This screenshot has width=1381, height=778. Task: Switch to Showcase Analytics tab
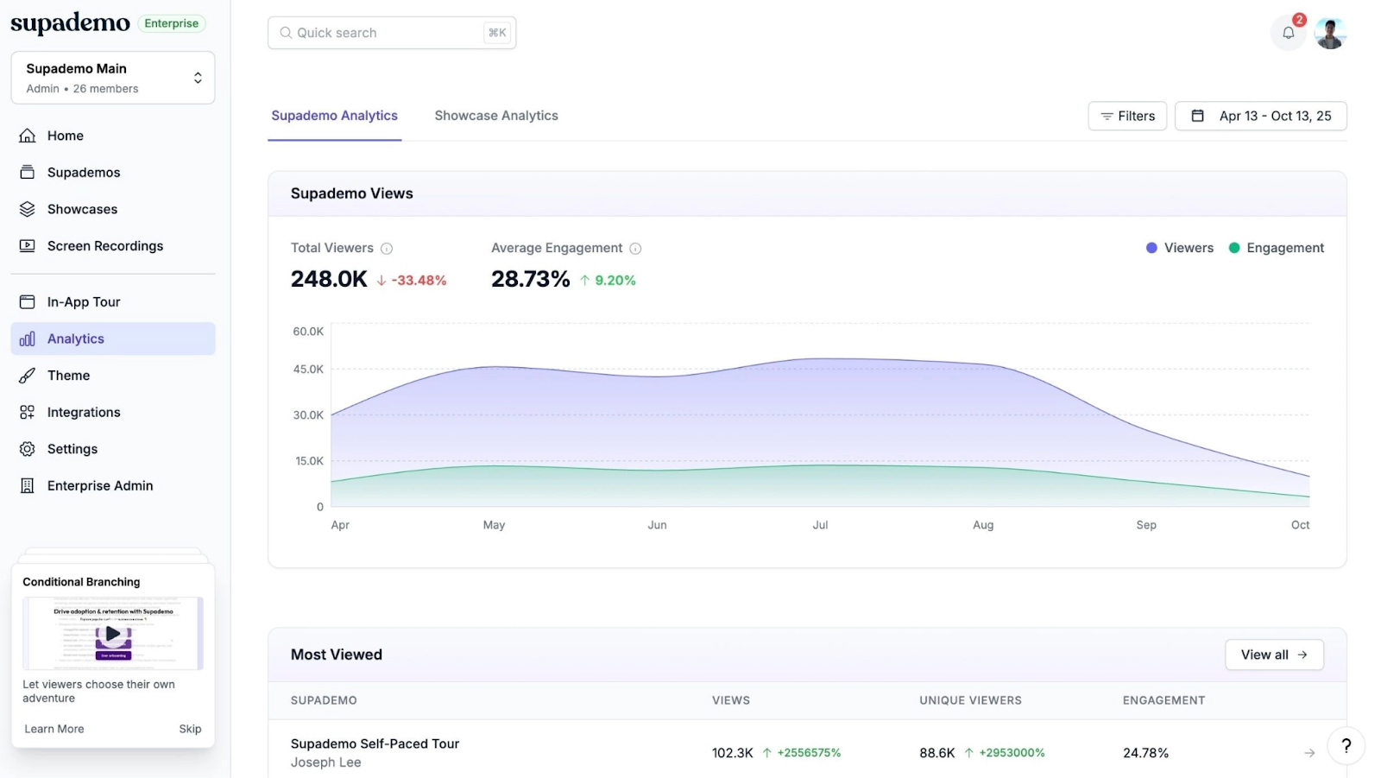pos(496,116)
